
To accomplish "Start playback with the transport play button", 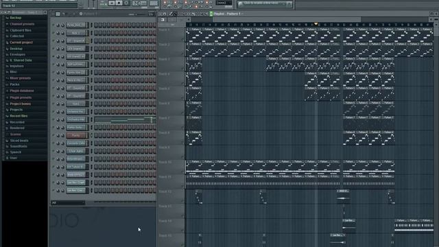I will [x=112, y=3].
